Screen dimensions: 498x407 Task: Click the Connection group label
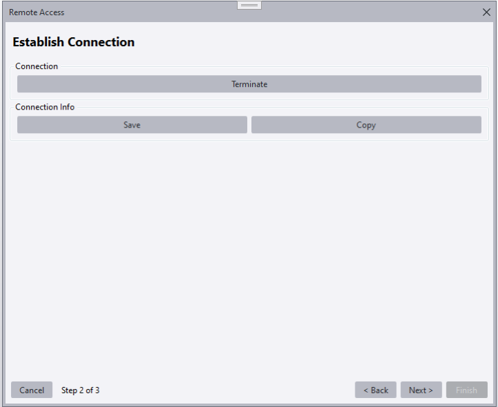click(x=37, y=66)
